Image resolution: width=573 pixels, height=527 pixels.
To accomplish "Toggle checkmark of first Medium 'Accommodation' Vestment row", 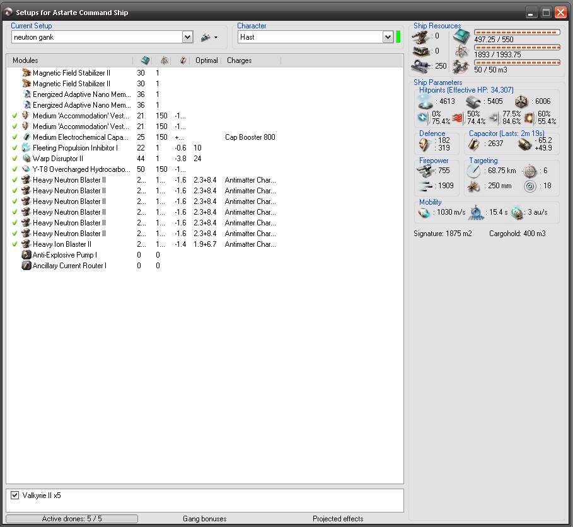I will point(14,116).
